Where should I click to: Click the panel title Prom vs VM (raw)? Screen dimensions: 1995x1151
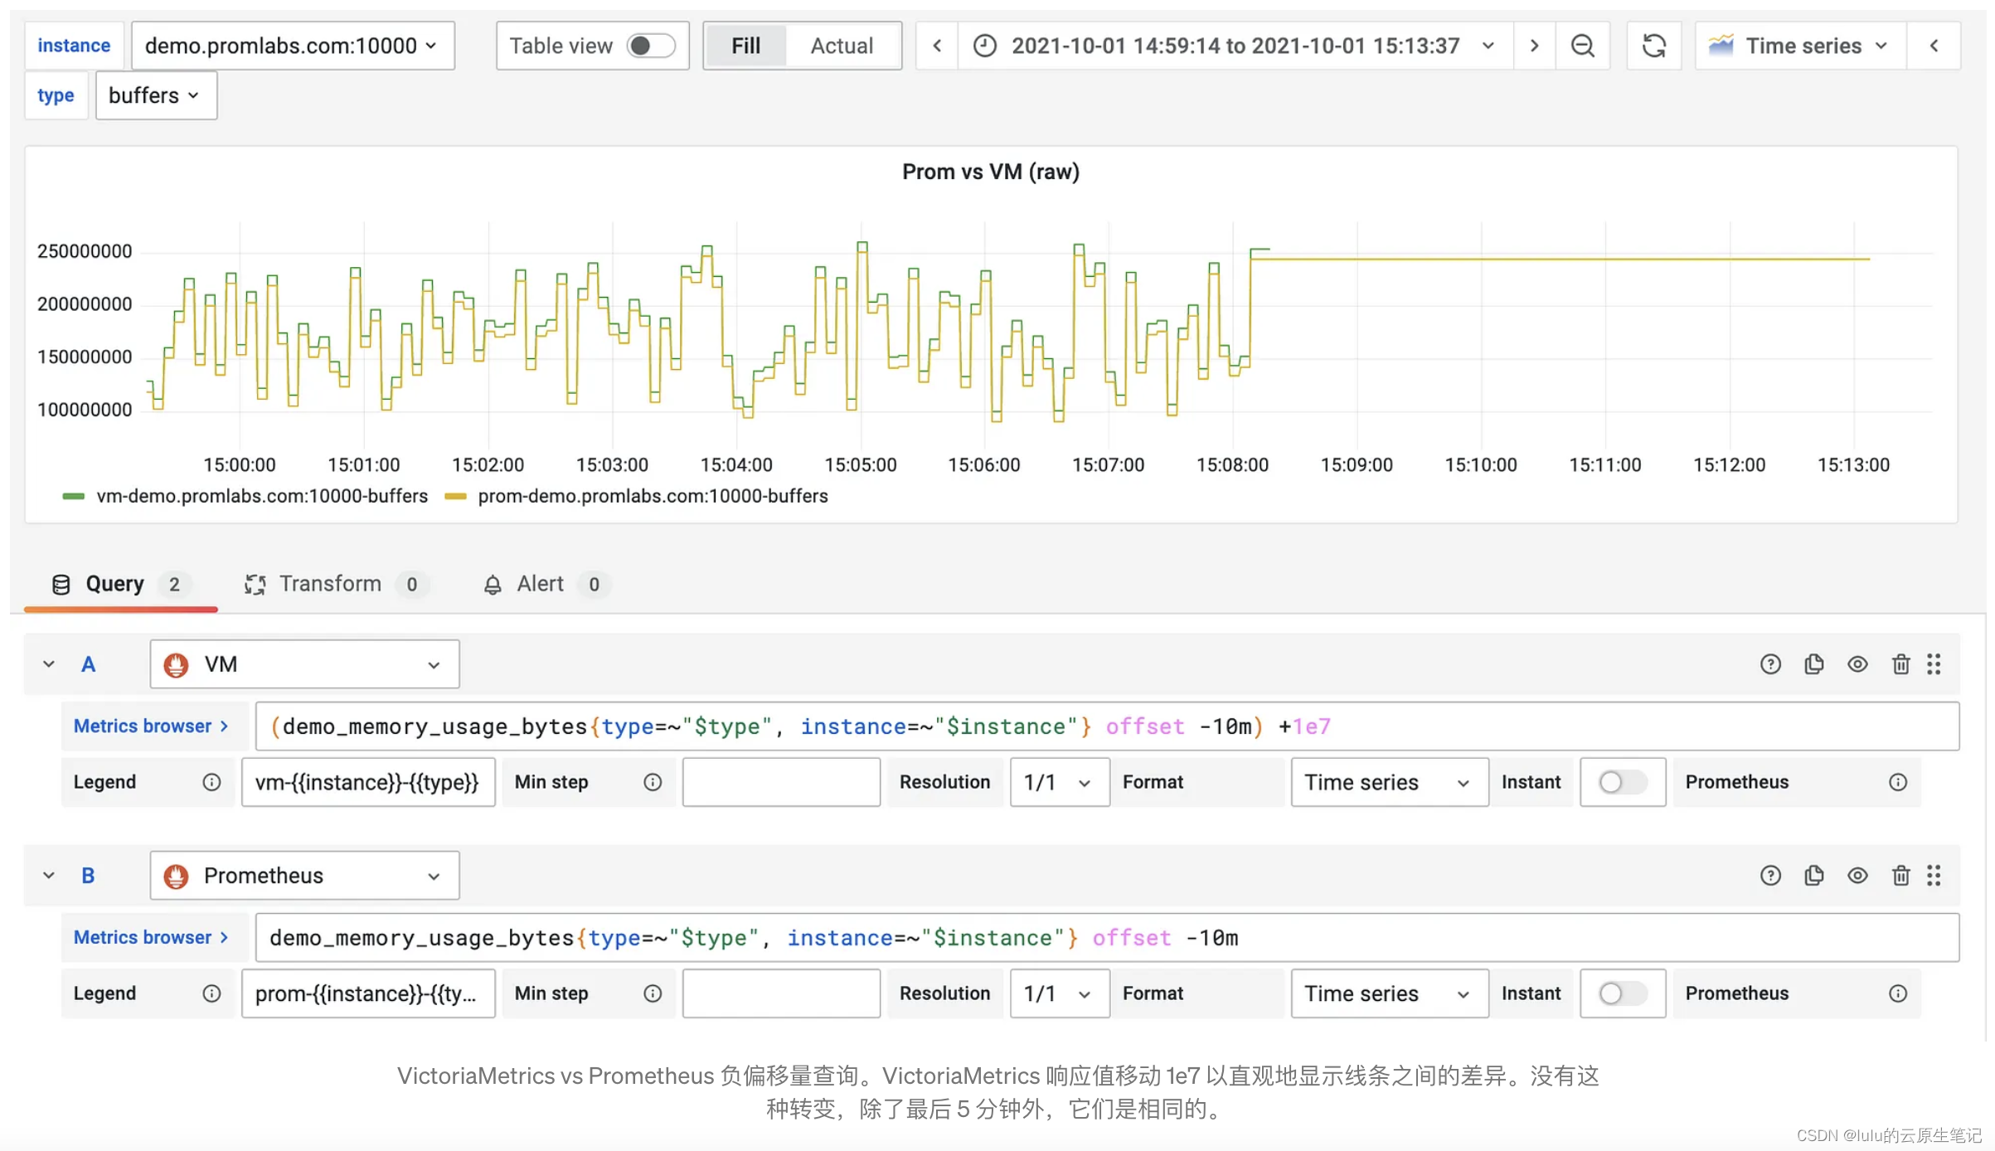[x=991, y=172]
